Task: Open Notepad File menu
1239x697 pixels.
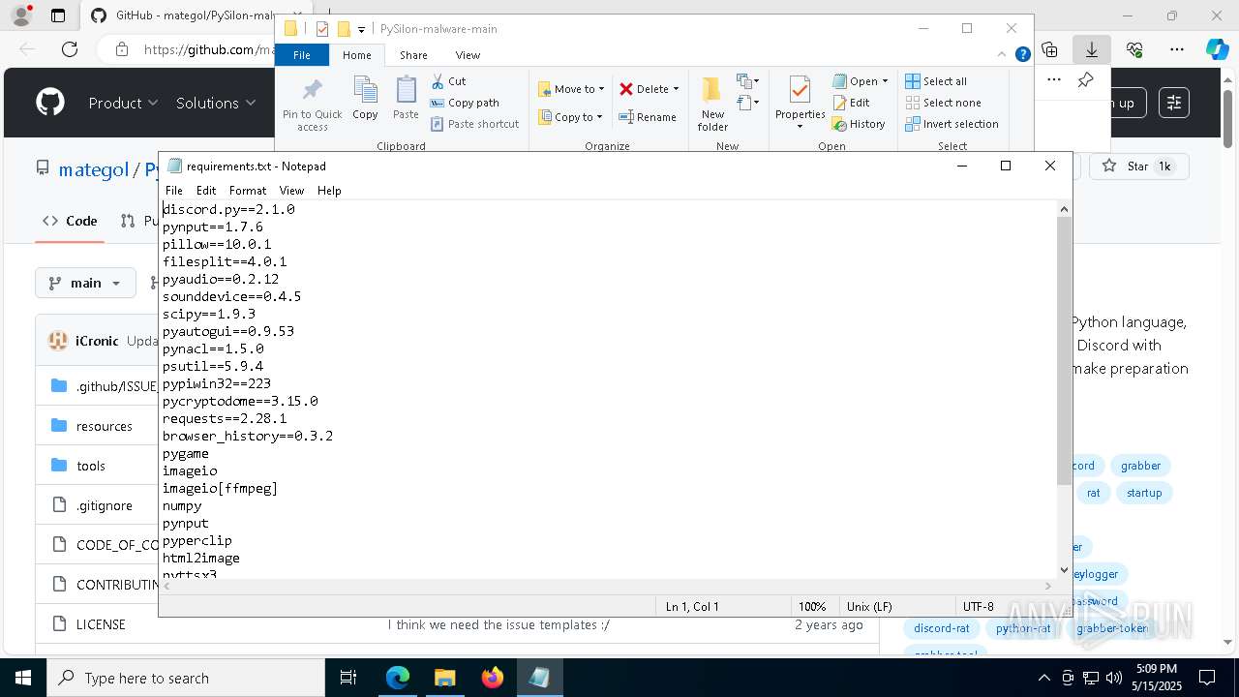Action: [174, 191]
